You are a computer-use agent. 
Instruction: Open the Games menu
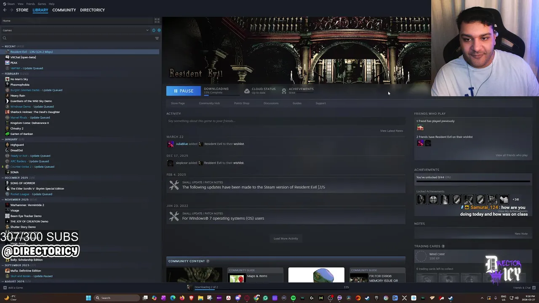point(42,4)
